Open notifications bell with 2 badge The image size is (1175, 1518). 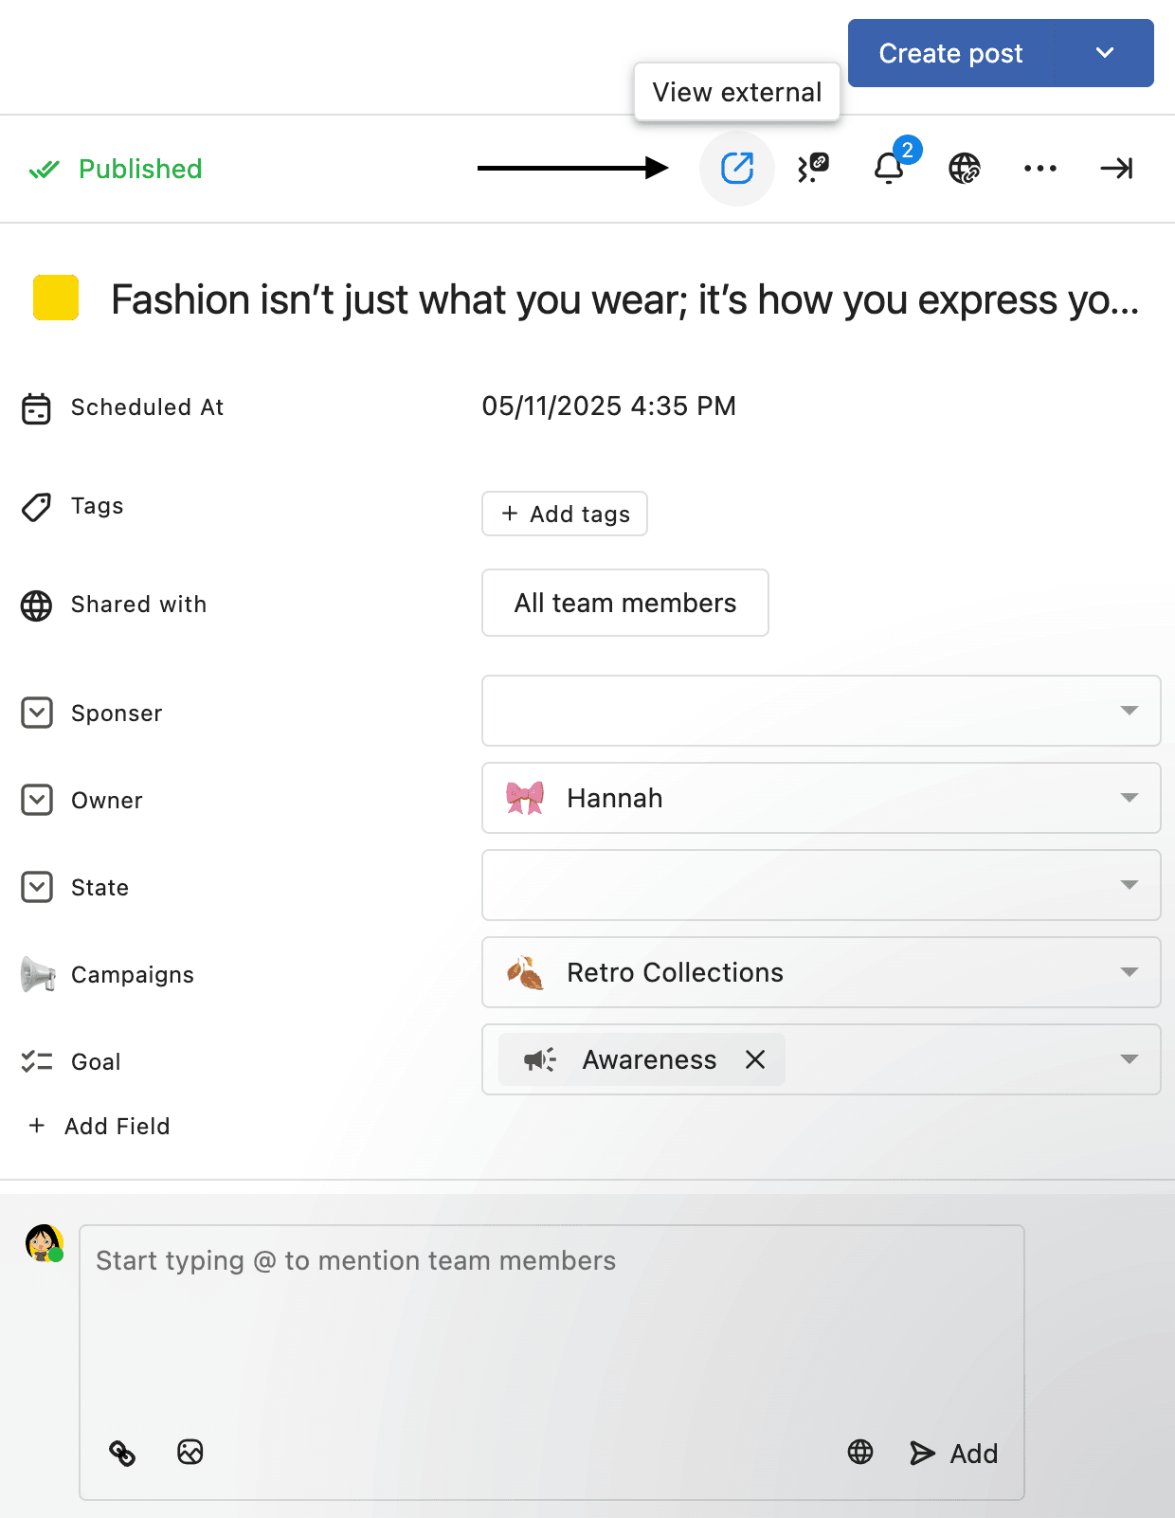(888, 169)
